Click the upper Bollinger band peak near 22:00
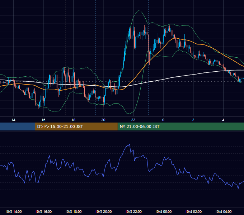The height and width of the screenshot is (215, 244). point(139,10)
